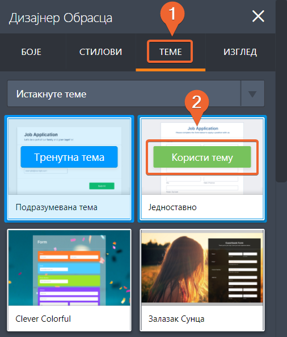Viewport: 287px width, 337px height.
Task: Select the Залазак Сунца theme thumbnail
Action: coord(202,267)
